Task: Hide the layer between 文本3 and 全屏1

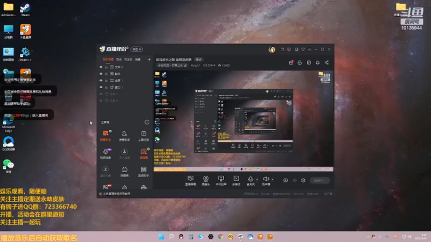Action: click(x=101, y=74)
